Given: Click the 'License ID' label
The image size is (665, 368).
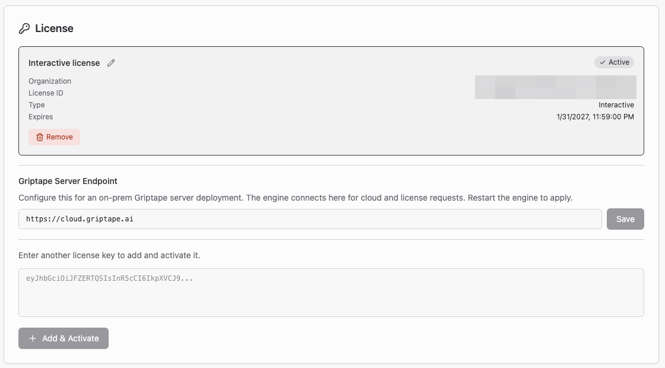Looking at the screenshot, I should point(46,93).
